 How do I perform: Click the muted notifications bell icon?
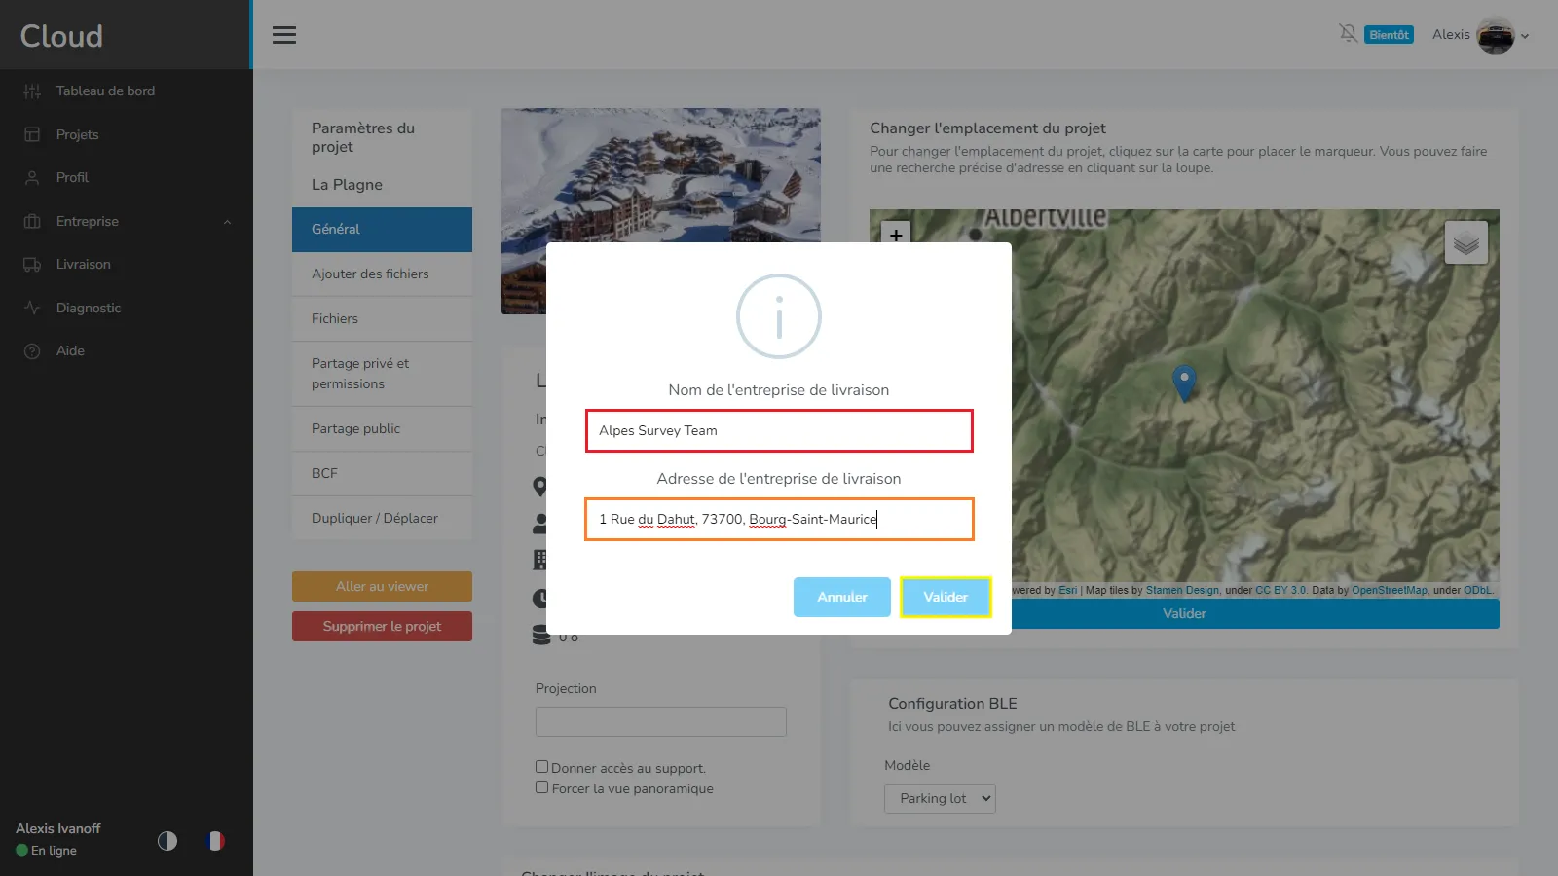coord(1348,34)
